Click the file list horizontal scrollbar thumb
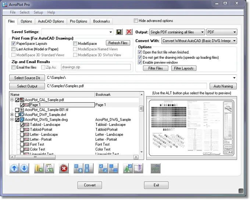 click(35, 157)
